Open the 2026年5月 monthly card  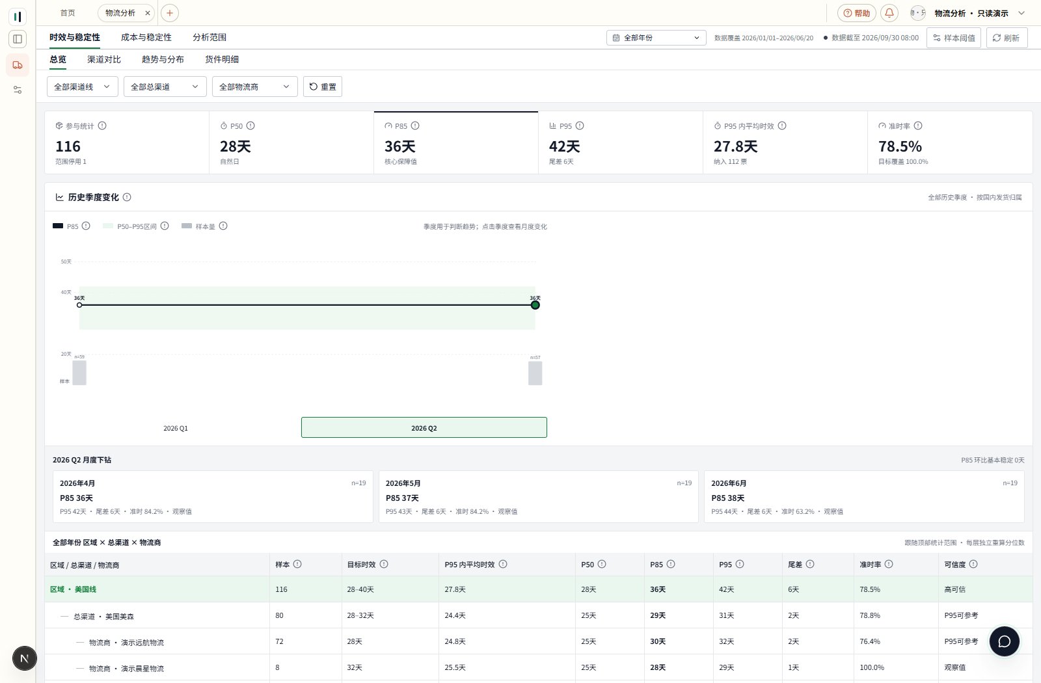coord(538,497)
